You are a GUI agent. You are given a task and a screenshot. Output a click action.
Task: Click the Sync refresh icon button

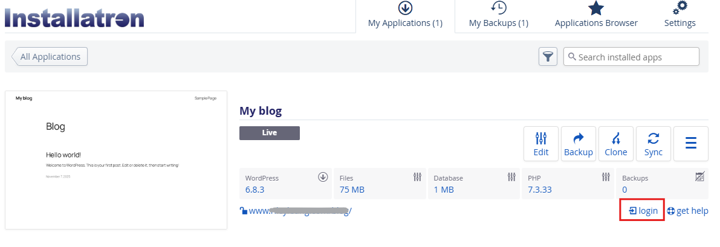coord(654,144)
